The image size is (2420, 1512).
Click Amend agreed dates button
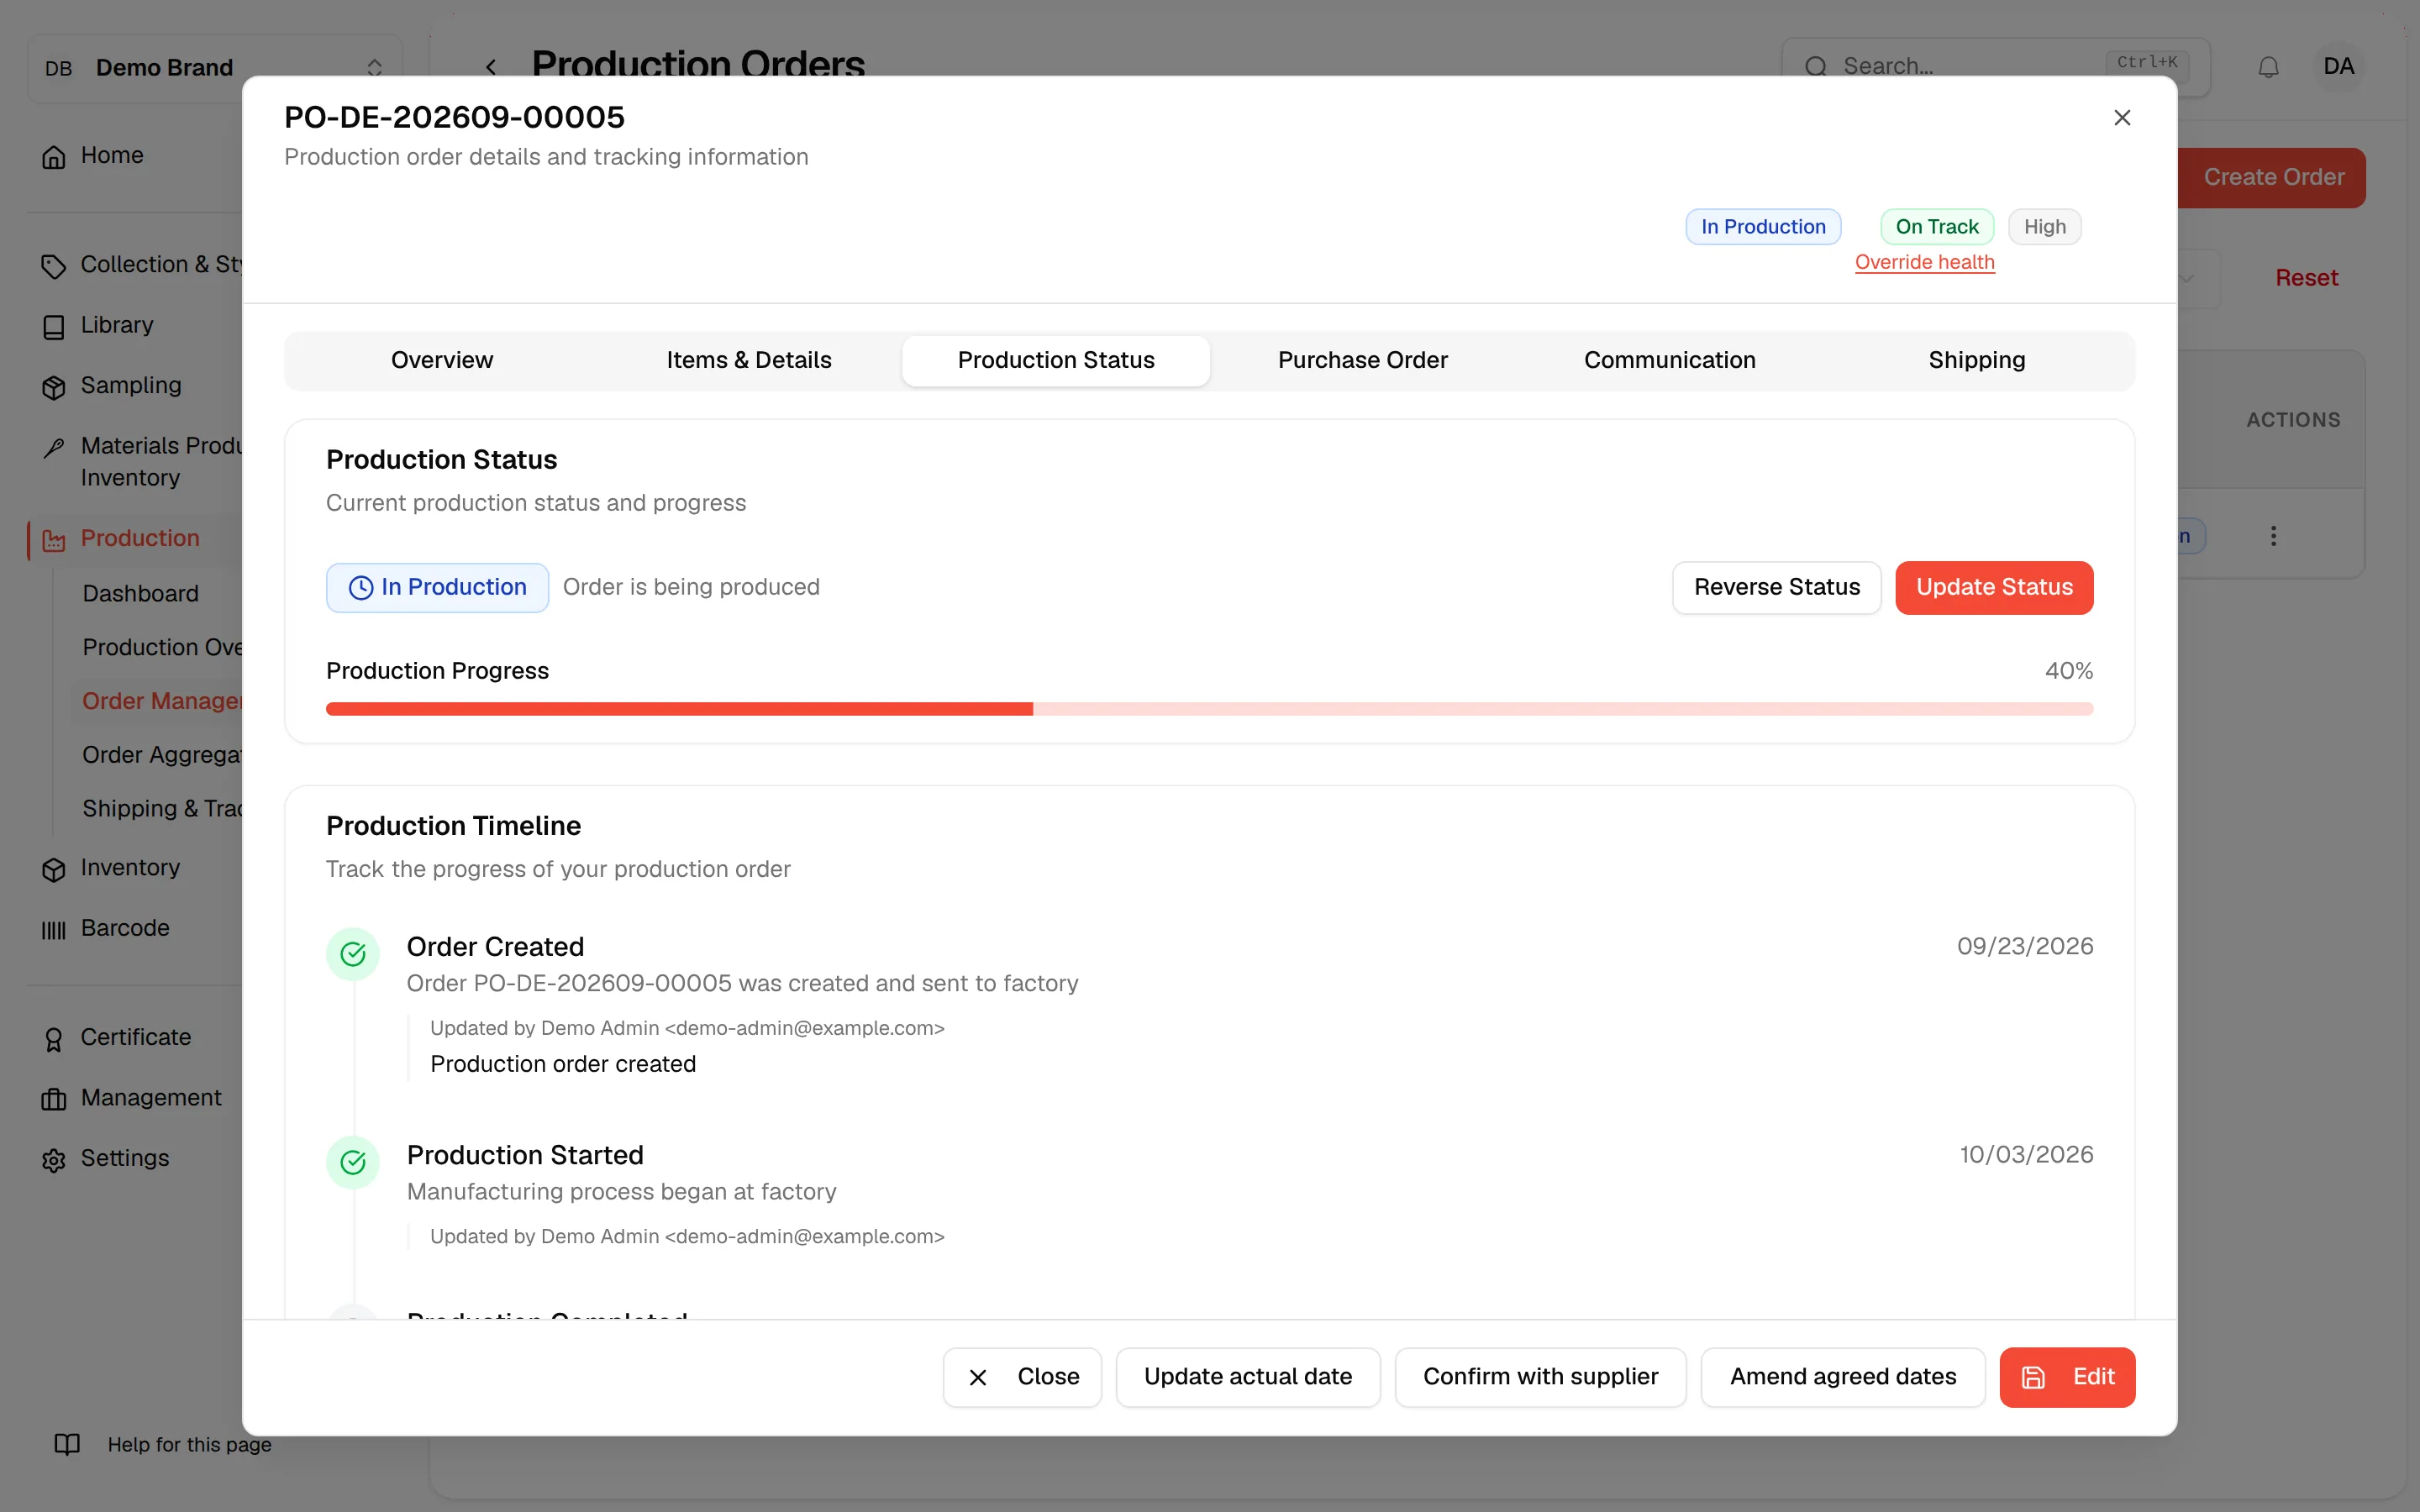click(x=1842, y=1377)
